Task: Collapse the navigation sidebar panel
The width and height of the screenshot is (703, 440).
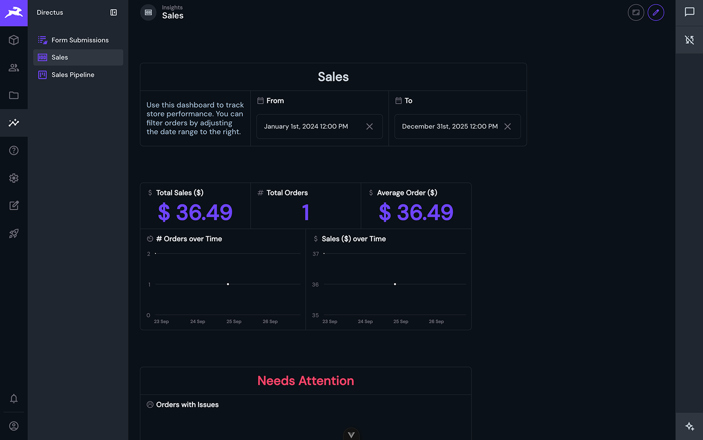Action: (113, 13)
